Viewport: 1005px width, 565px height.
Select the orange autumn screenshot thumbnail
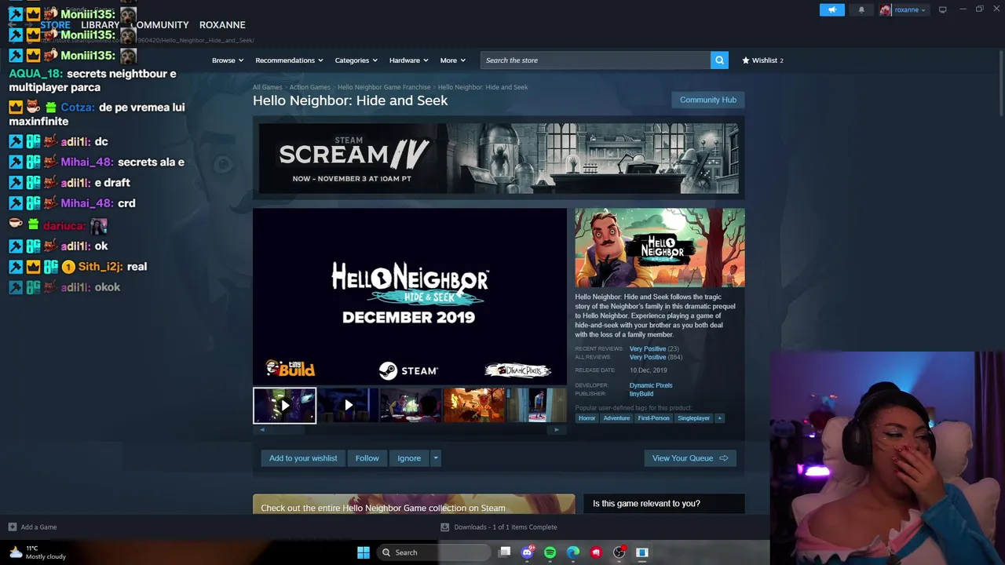tap(473, 406)
